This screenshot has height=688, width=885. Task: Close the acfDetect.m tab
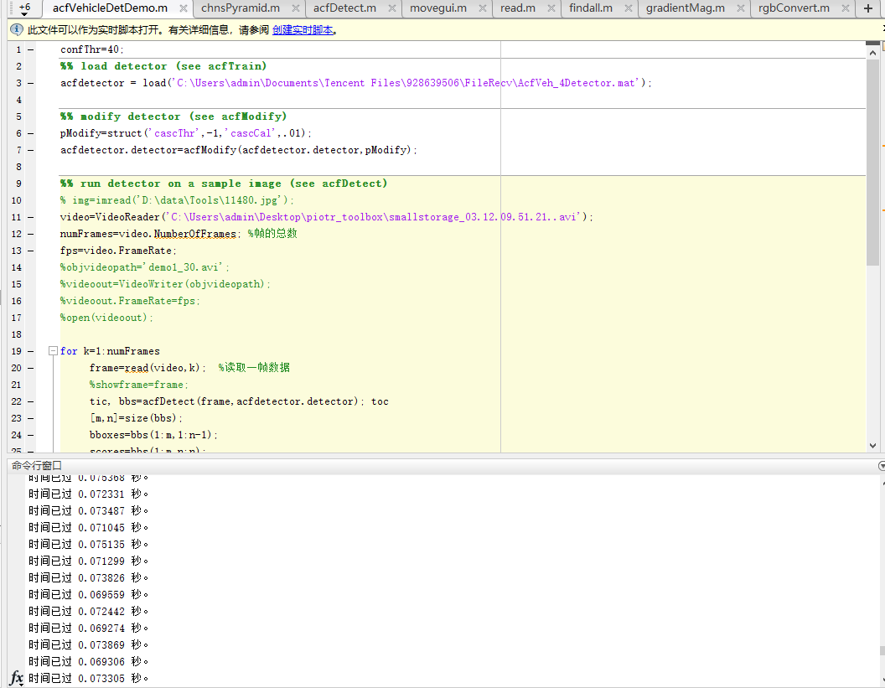tap(391, 8)
